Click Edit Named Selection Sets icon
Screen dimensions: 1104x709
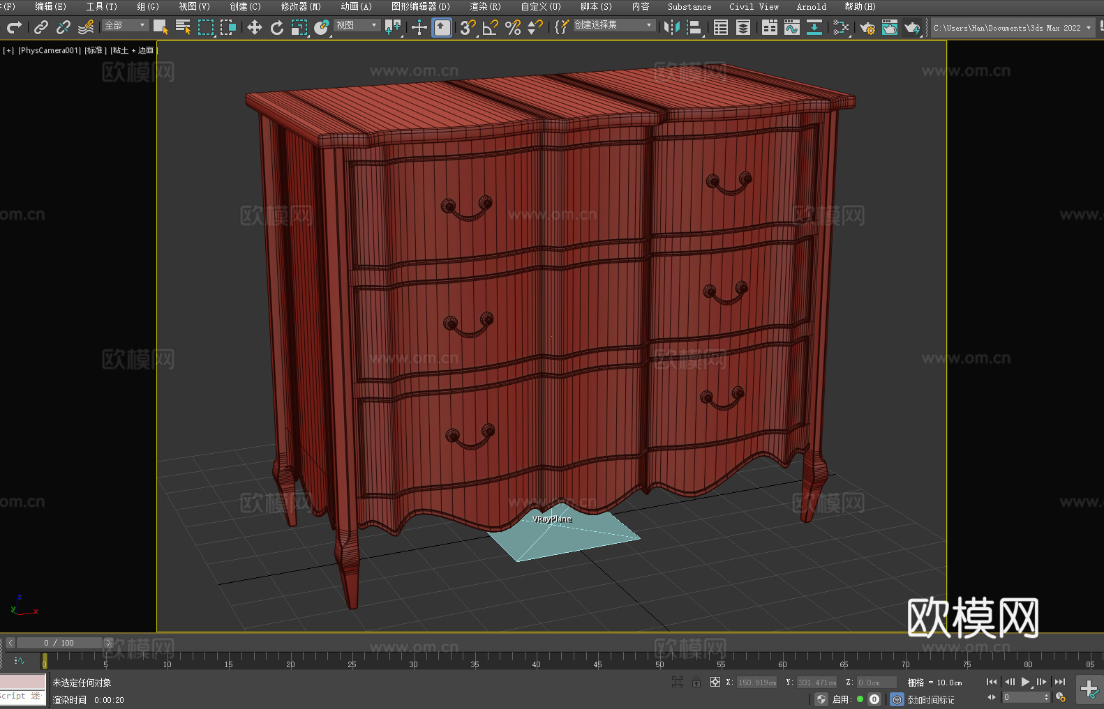coord(562,27)
